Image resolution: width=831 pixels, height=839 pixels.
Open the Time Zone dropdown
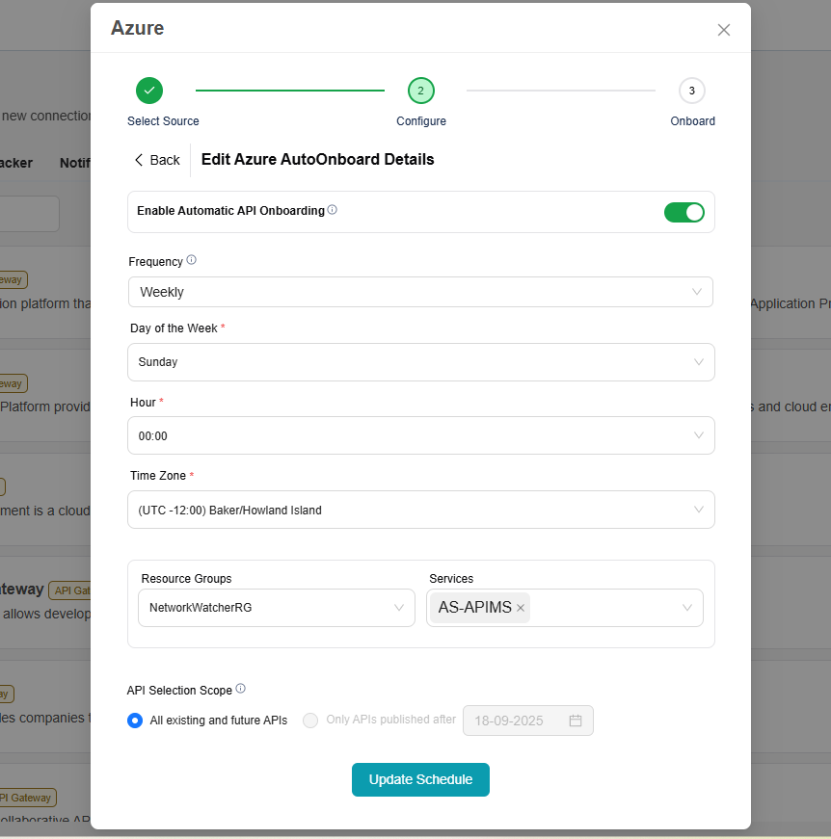tap(420, 510)
